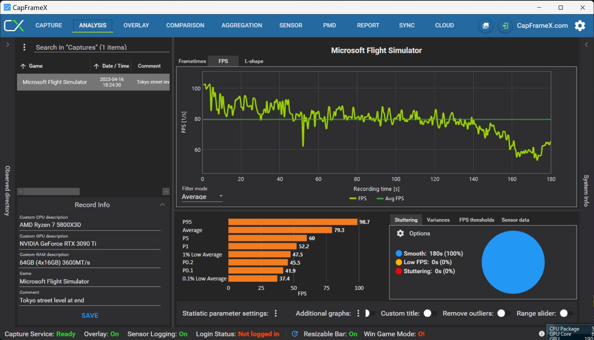Select the FPS chart tab
Viewport: 594px width, 340px height.
coord(223,61)
